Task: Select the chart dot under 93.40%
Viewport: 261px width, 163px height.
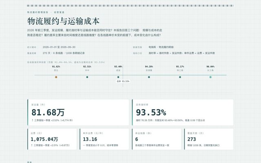Action: (118, 77)
